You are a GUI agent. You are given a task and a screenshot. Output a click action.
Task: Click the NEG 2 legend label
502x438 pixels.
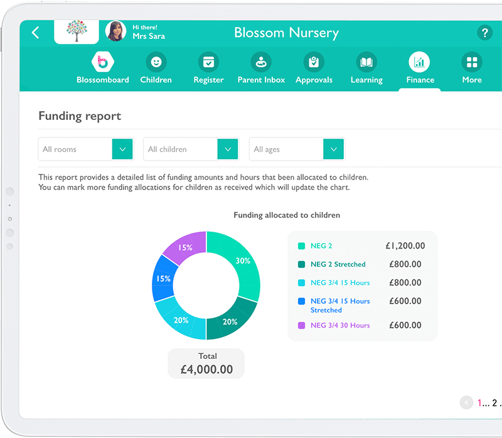point(321,246)
